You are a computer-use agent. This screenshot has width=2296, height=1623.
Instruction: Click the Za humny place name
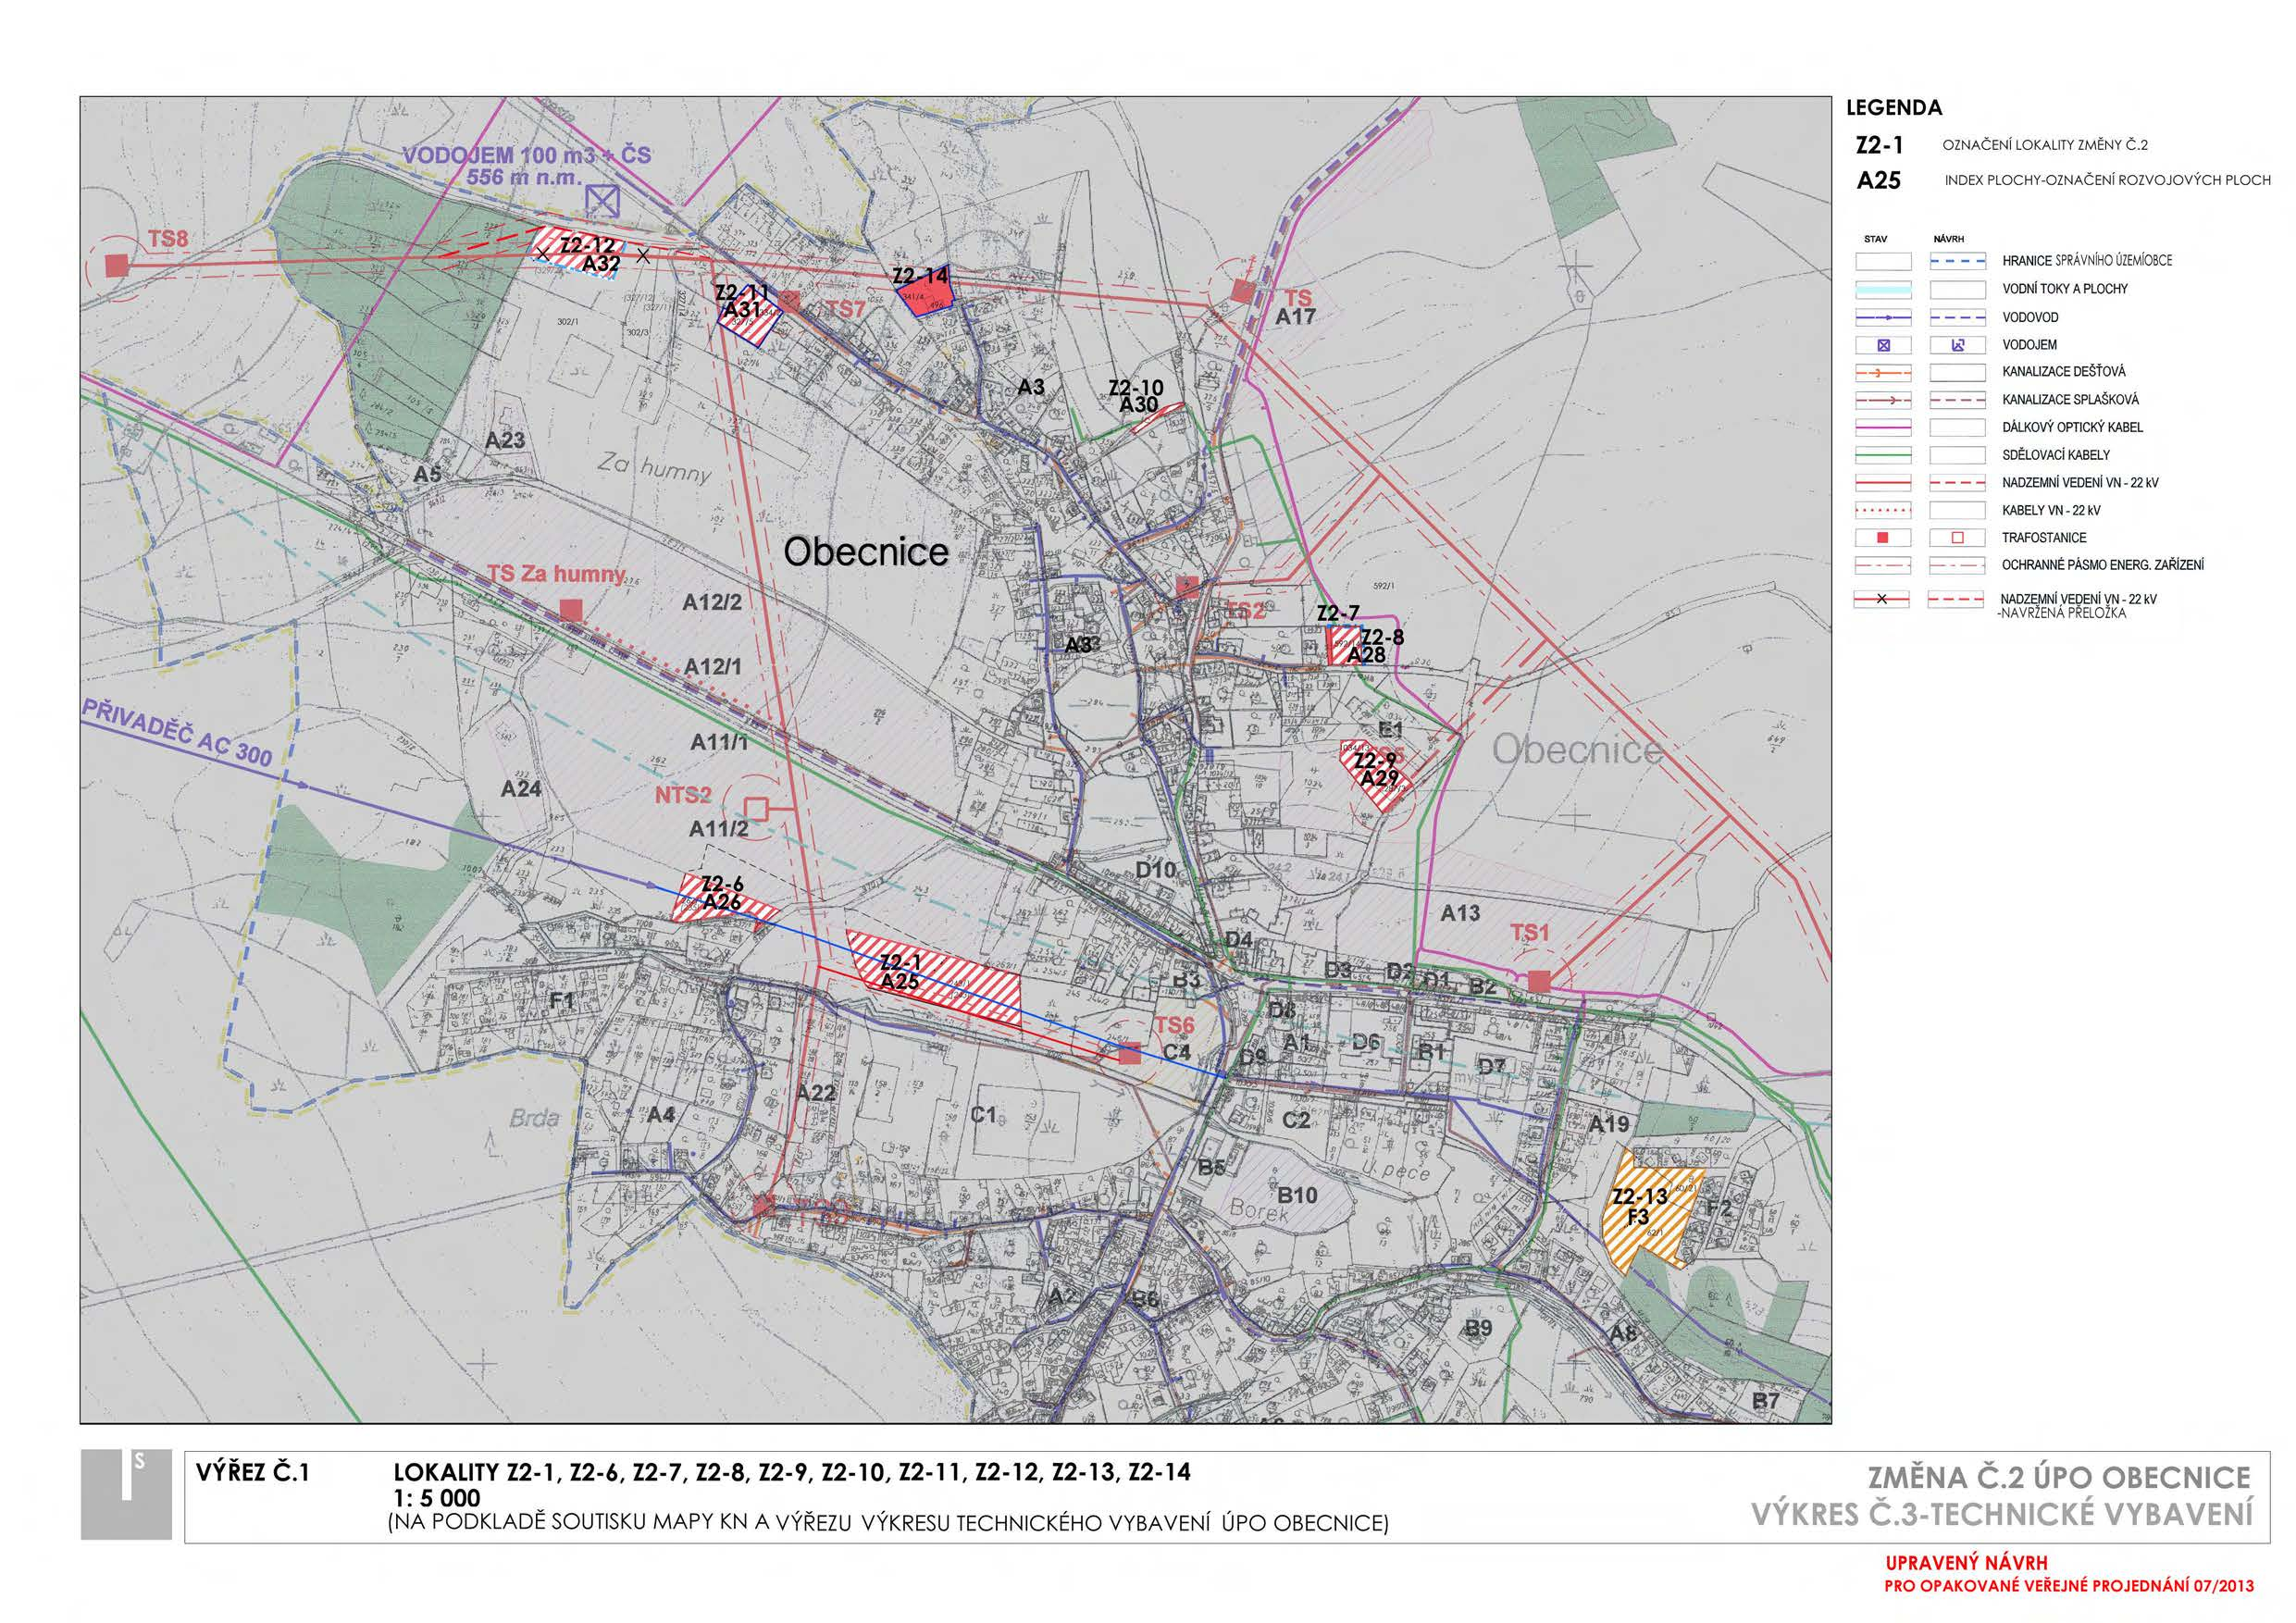655,467
